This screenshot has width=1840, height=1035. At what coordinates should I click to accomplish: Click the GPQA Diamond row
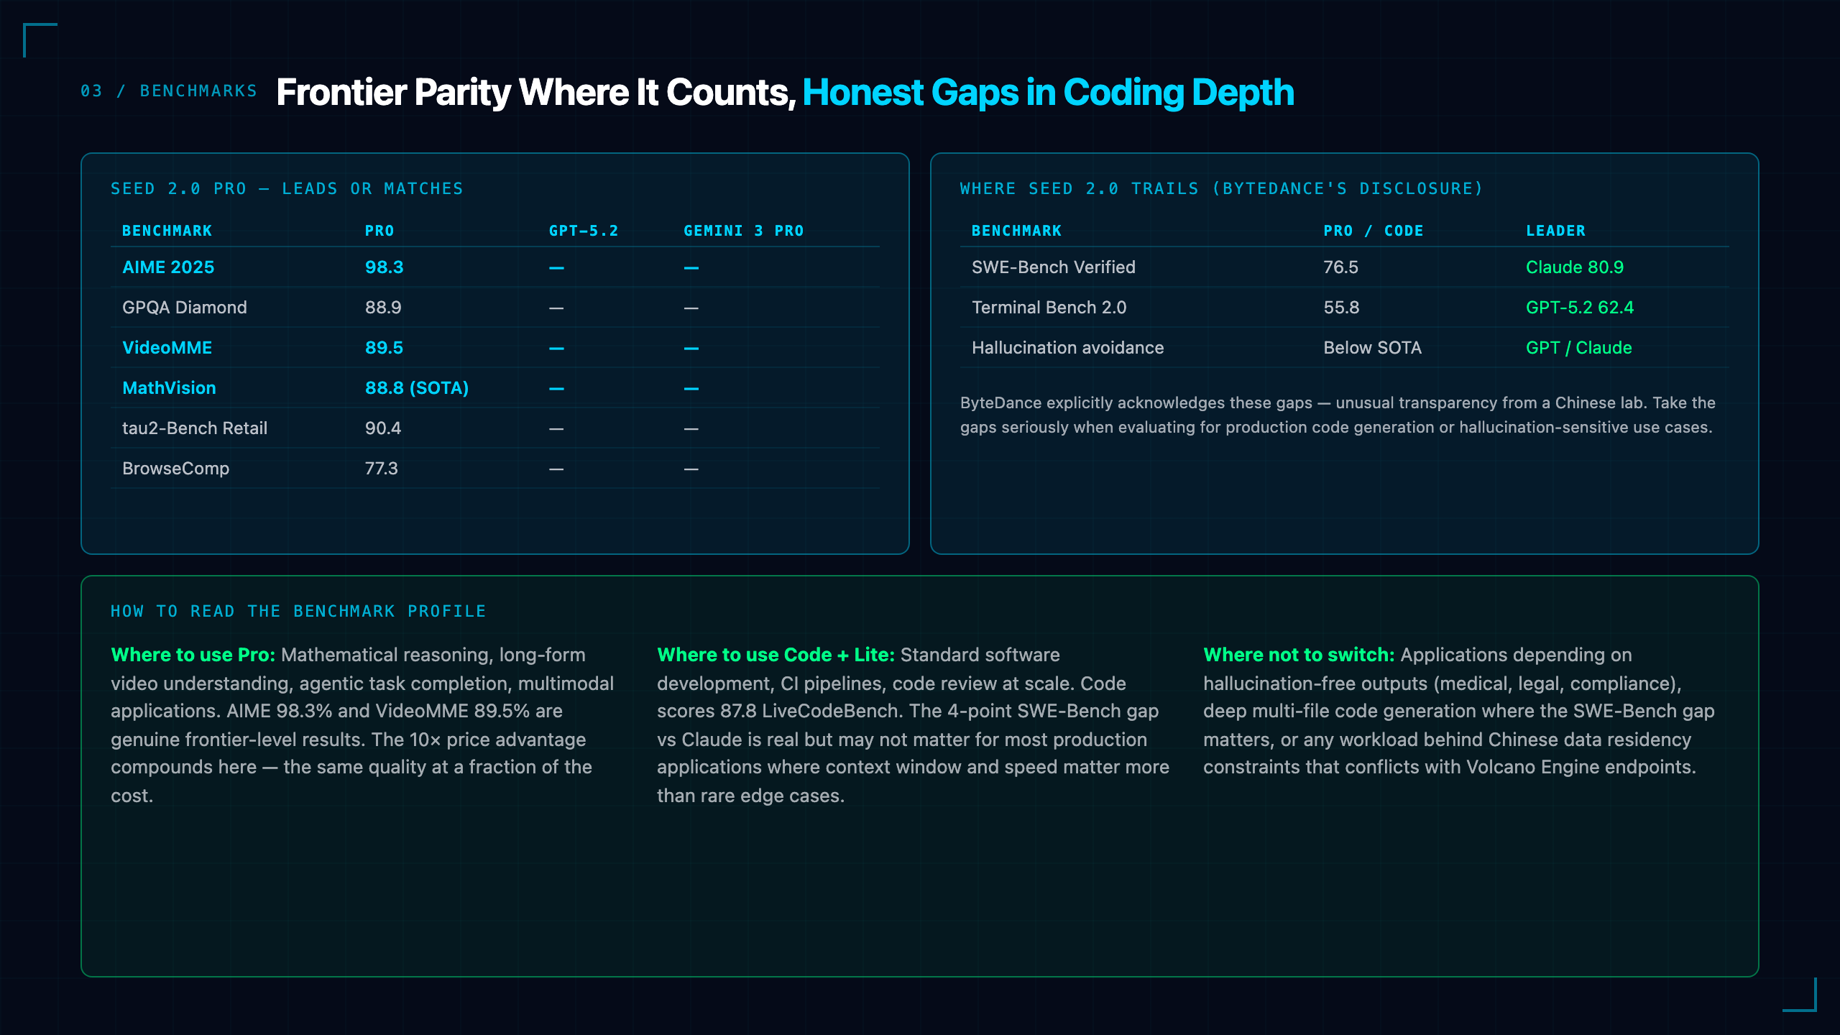point(495,308)
